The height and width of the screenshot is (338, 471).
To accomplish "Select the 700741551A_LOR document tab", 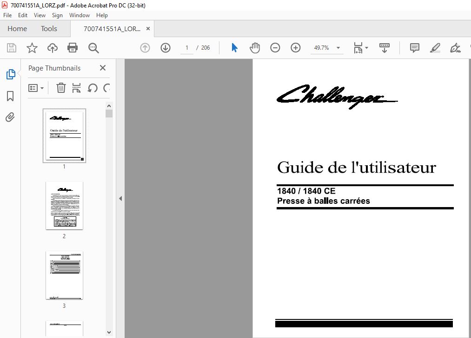I will pos(112,29).
